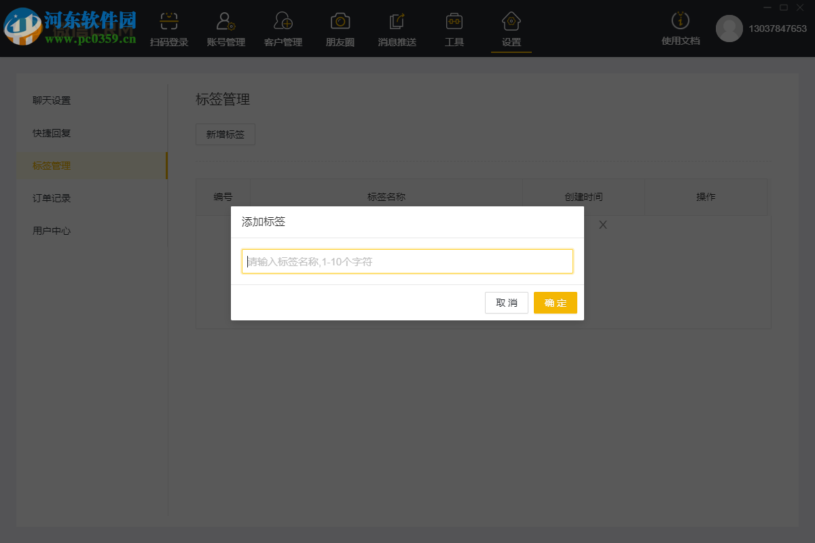This screenshot has width=815, height=543.
Task: Confirm with the 确定 button
Action: [x=555, y=303]
